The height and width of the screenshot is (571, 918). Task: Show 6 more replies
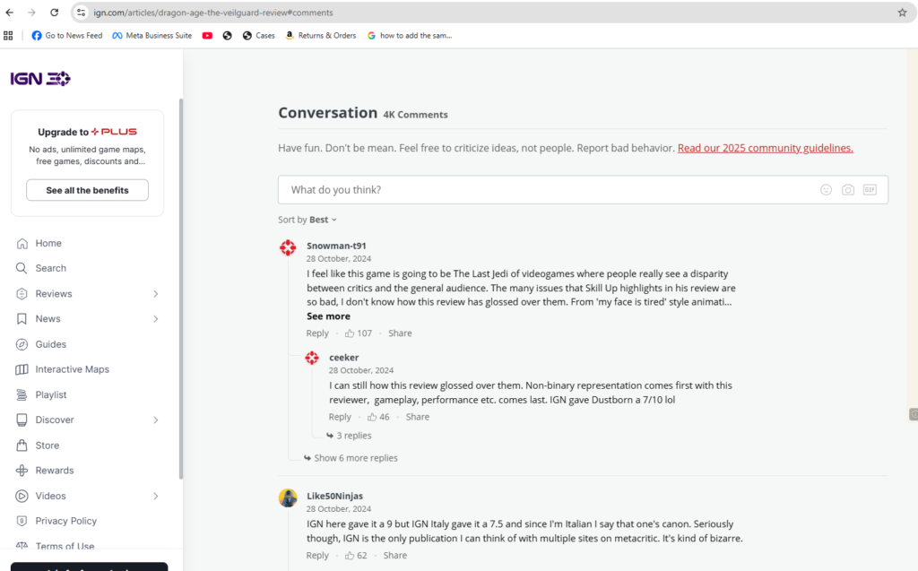click(x=355, y=458)
